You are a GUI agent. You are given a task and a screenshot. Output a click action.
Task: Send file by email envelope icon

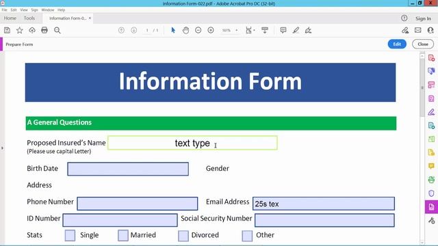click(418, 30)
